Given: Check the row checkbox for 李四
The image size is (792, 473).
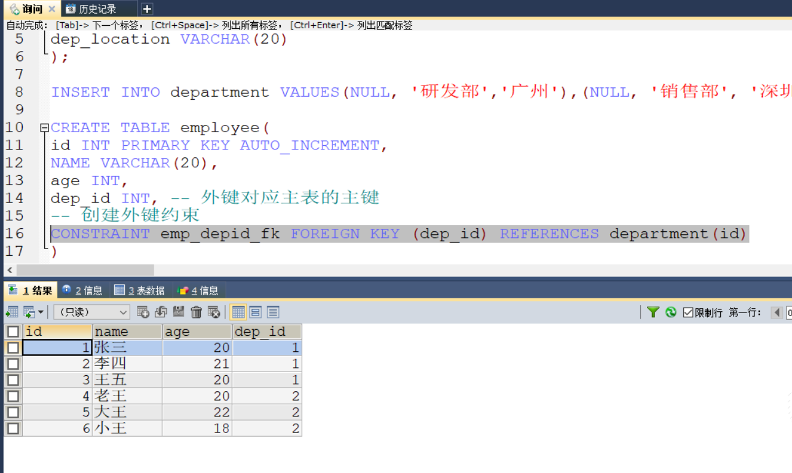Looking at the screenshot, I should click(x=13, y=364).
